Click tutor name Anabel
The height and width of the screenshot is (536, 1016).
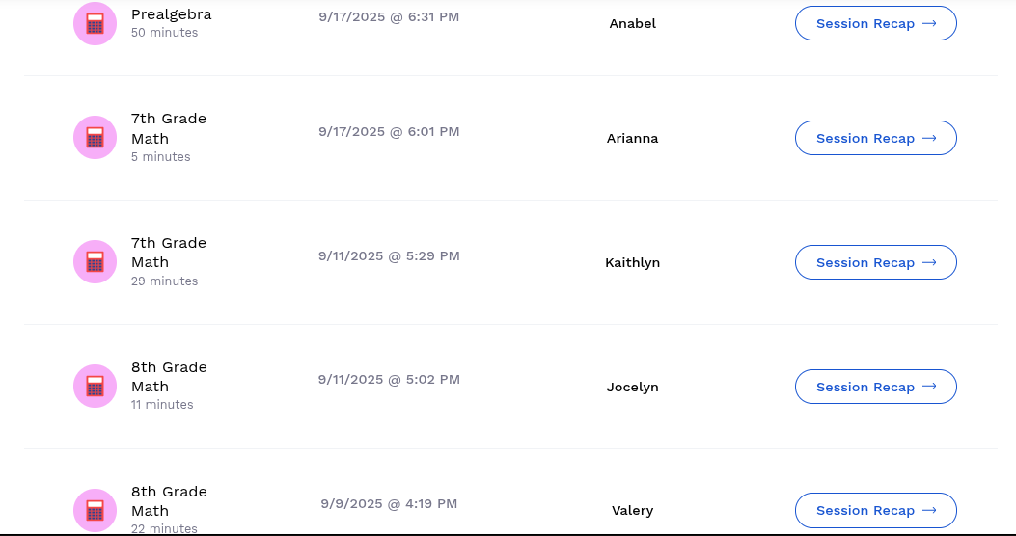(632, 23)
